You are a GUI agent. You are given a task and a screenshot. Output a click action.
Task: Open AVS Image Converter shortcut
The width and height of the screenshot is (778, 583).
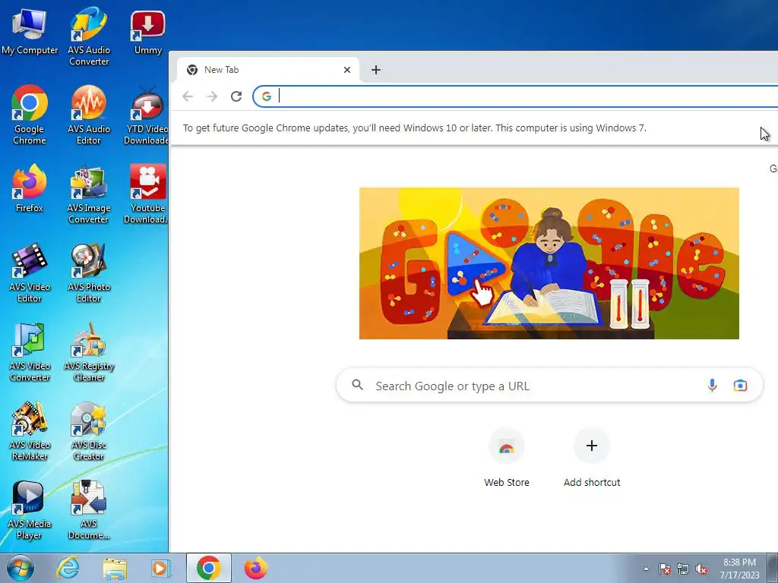click(89, 194)
